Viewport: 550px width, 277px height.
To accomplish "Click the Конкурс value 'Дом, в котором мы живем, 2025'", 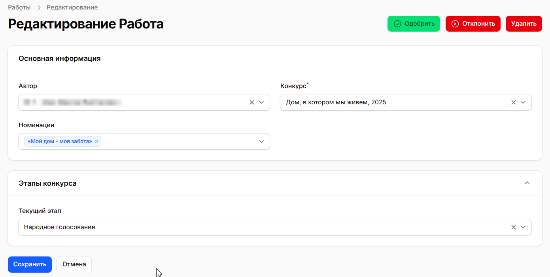I will tap(336, 102).
